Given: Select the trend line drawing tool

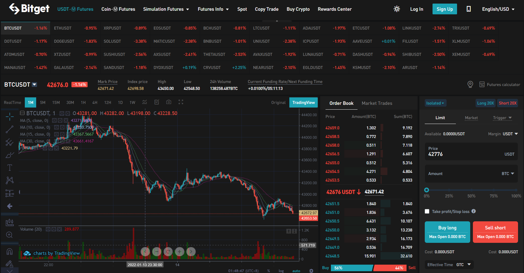Looking at the screenshot, I should pyautogui.click(x=10, y=129).
